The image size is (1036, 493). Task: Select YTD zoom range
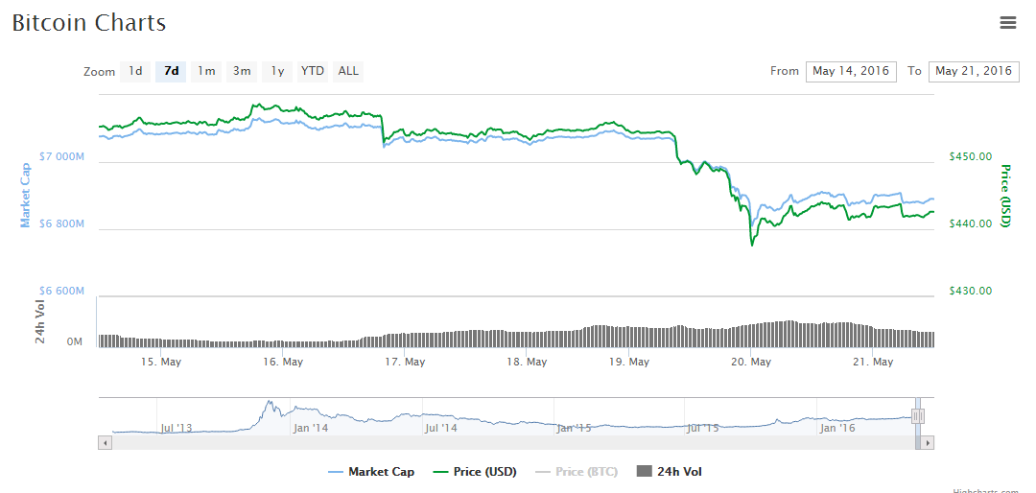click(x=313, y=71)
